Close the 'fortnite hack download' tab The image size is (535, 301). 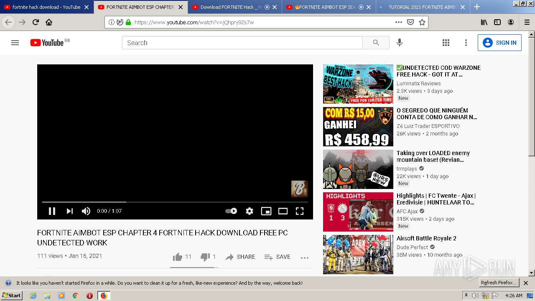tap(87, 7)
